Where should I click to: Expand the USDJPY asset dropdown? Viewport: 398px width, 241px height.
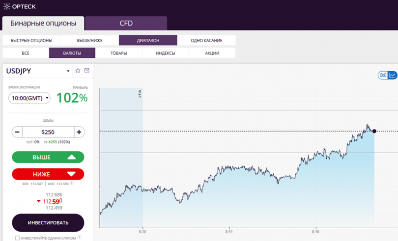pyautogui.click(x=68, y=71)
